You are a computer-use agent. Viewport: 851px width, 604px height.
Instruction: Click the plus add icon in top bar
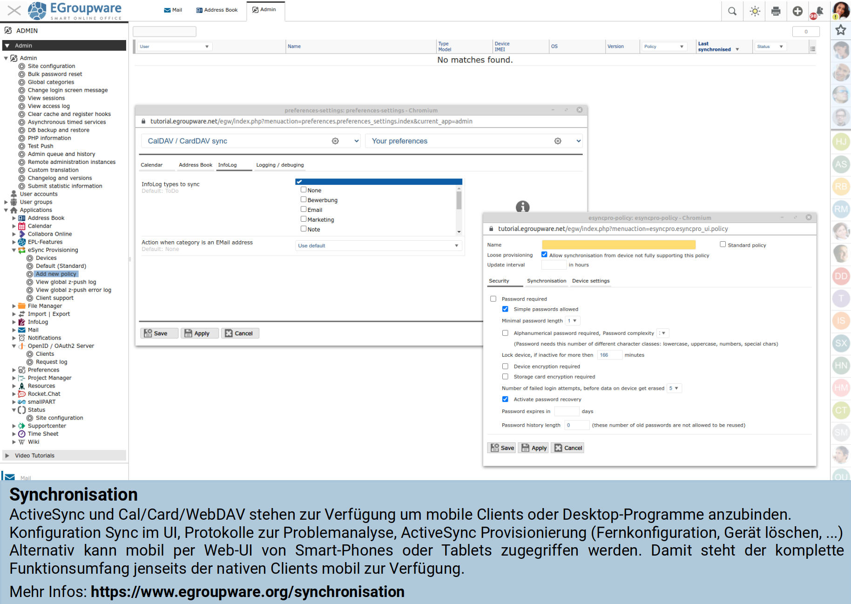pos(797,11)
